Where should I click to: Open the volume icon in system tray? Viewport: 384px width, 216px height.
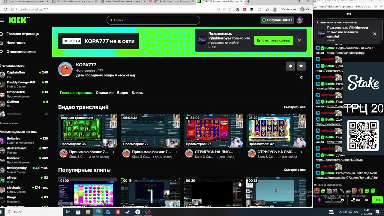point(345,212)
